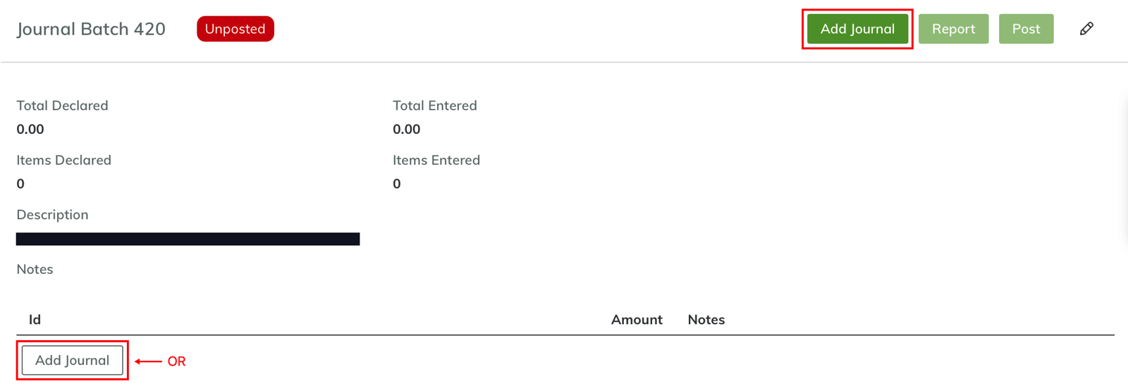The width and height of the screenshot is (1128, 386).
Task: Click the red Unposted status badge
Action: pyautogui.click(x=235, y=29)
